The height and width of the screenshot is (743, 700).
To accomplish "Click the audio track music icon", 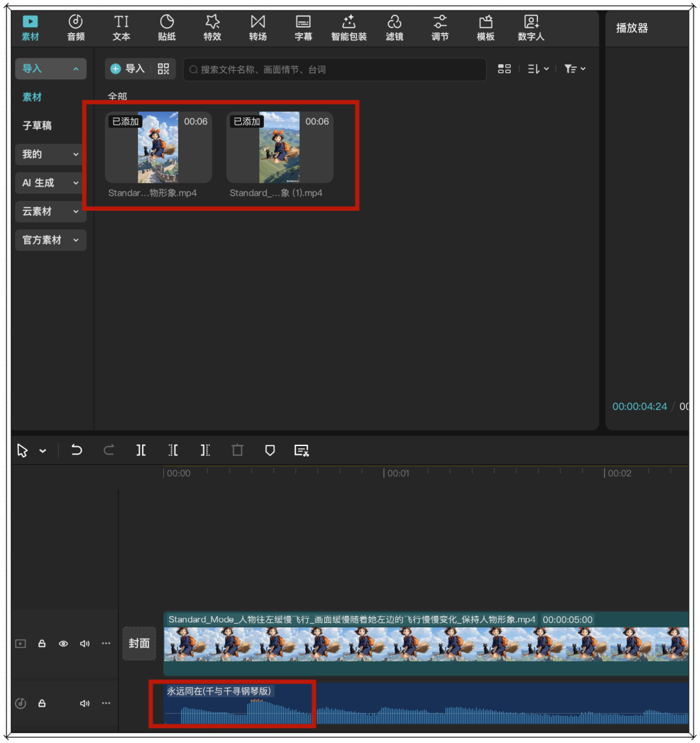I will point(20,703).
